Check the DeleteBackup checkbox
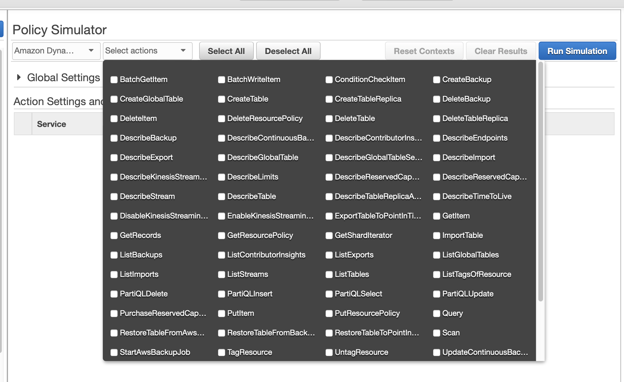This screenshot has height=382, width=624. [437, 99]
